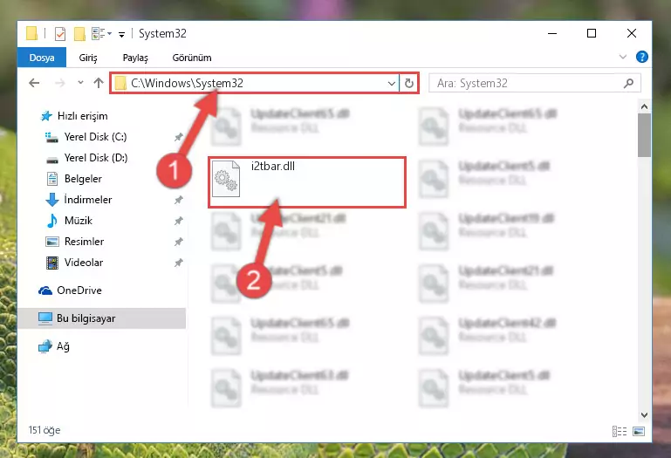Click the pin icon beside Müzik
The image size is (671, 458).
pos(179,221)
